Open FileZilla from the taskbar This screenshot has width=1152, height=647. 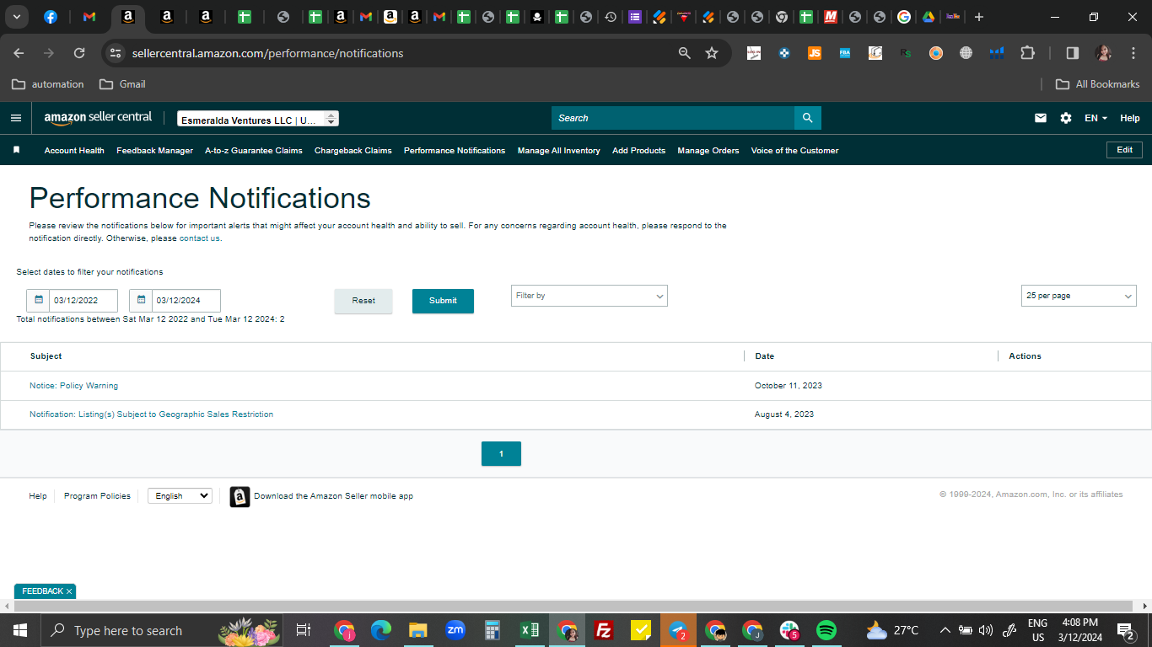[604, 630]
